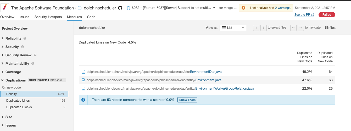Switch to the Issues tab
Viewport: 351px width, 131px height.
click(x=24, y=17)
